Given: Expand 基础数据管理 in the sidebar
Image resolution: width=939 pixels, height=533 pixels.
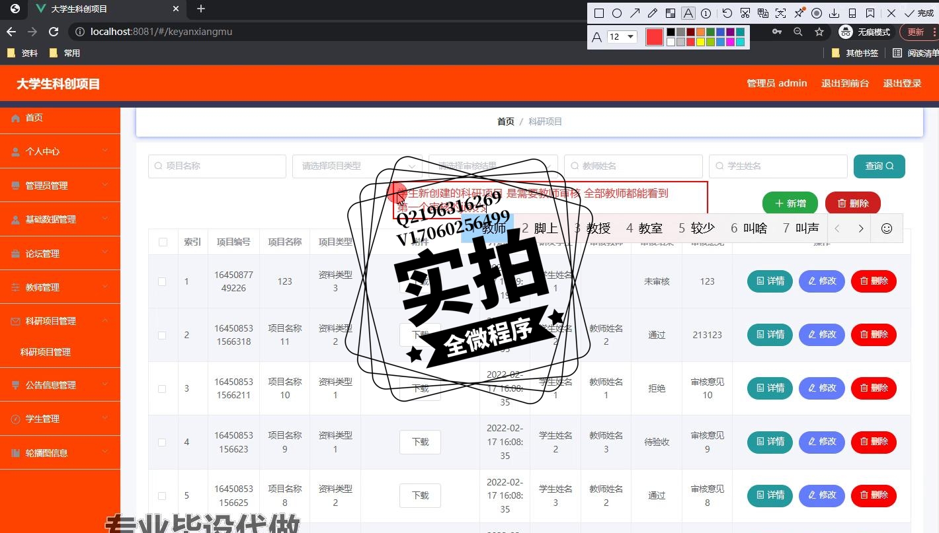Looking at the screenshot, I should point(60,219).
